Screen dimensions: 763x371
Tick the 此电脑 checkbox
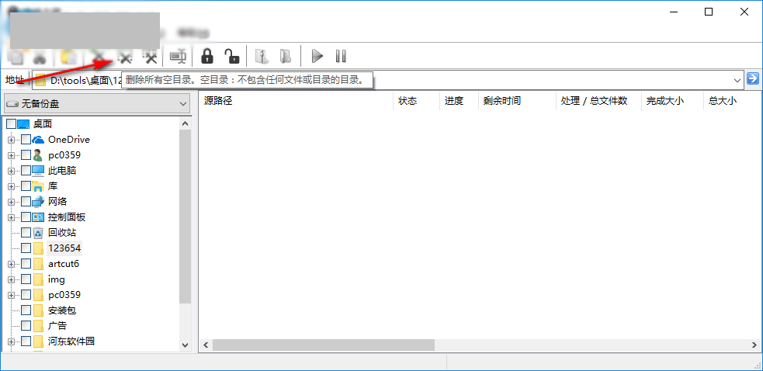[x=26, y=171]
